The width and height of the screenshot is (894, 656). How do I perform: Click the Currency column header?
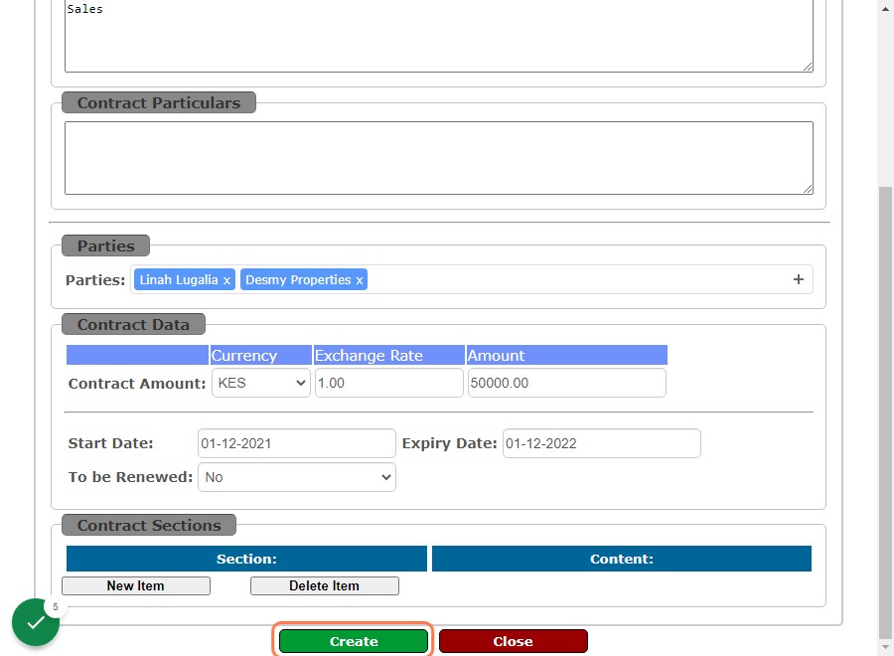[x=261, y=355]
